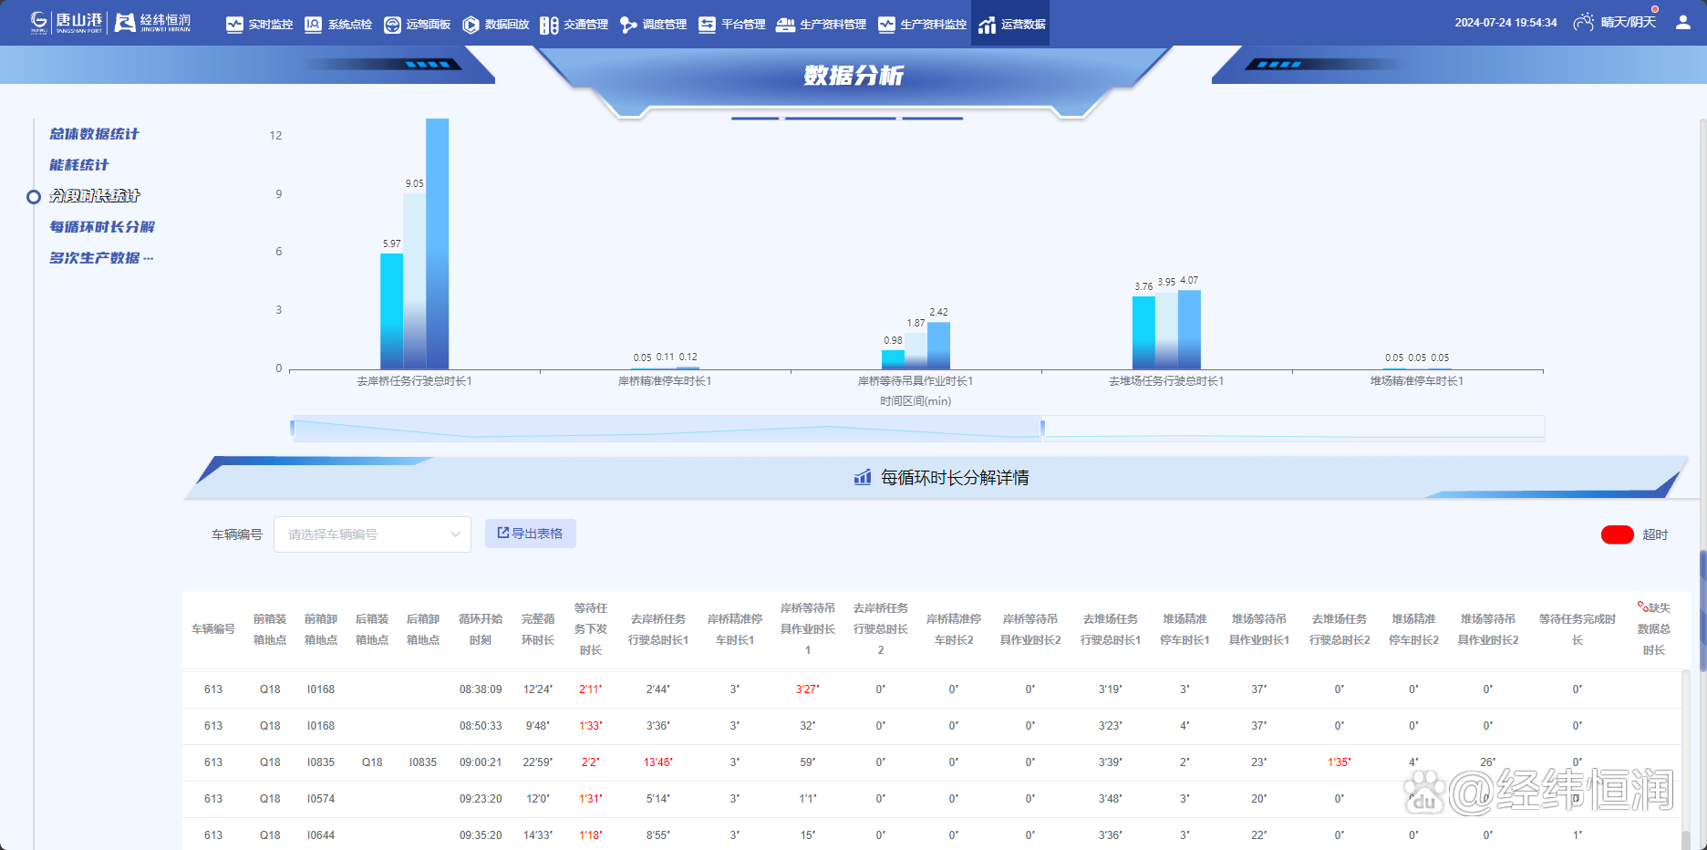Open the 车辆编号 vehicle number dropdown
This screenshot has width=1707, height=850.
point(372,534)
